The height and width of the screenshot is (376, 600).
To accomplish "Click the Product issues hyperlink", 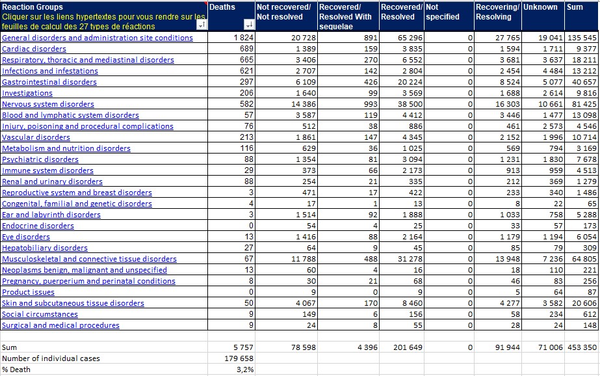I will 29,292.
